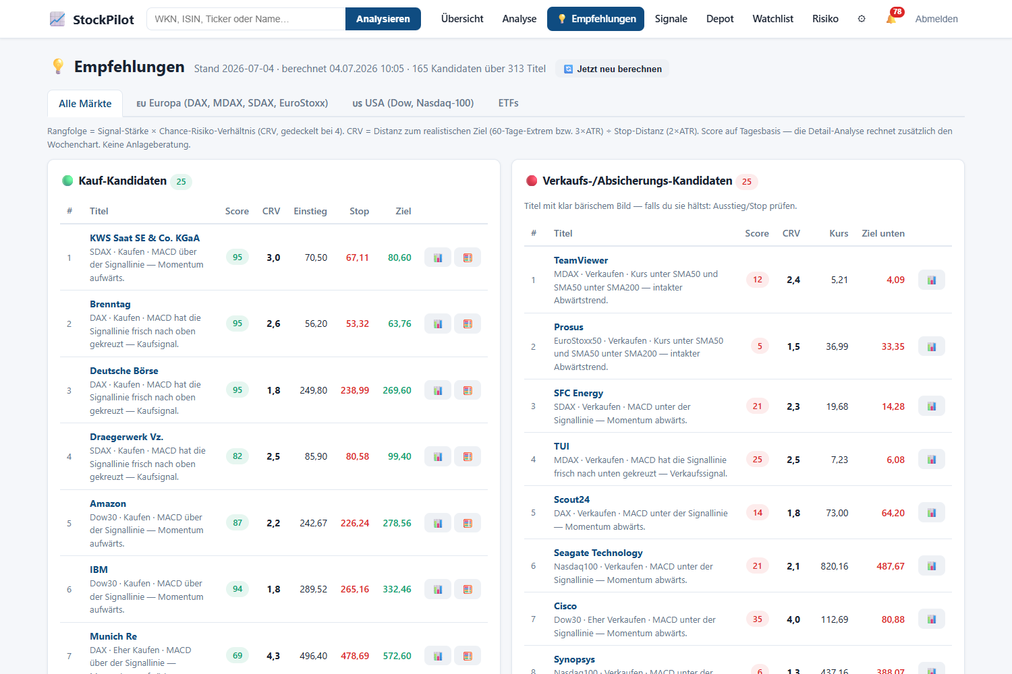The image size is (1012, 674).
Task: Open the chart analysis for TUI
Action: 932,460
